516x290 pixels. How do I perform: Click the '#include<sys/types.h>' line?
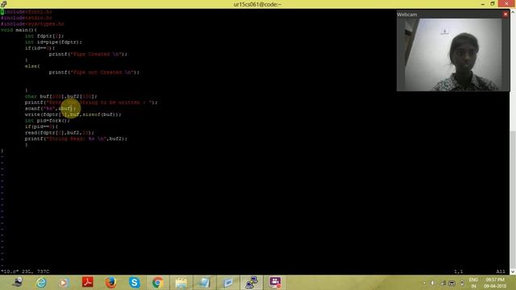32,24
